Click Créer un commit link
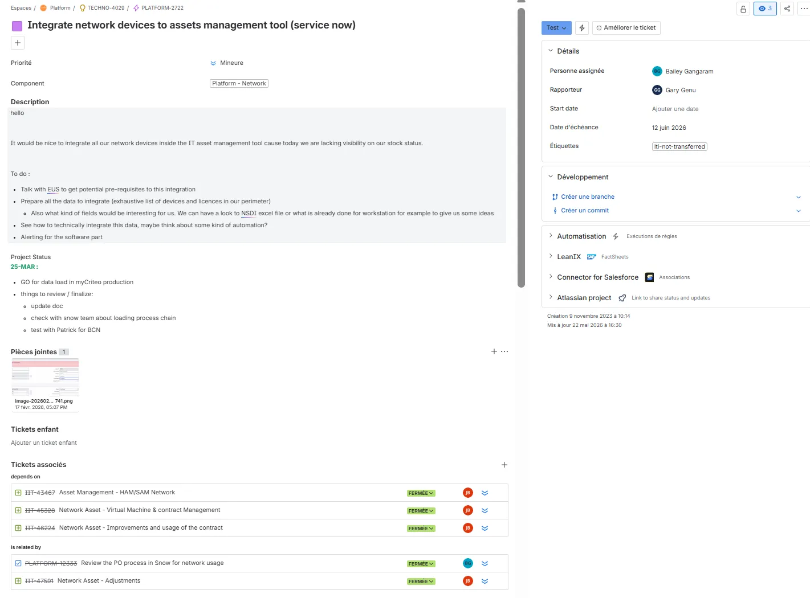810x598 pixels. coord(585,211)
